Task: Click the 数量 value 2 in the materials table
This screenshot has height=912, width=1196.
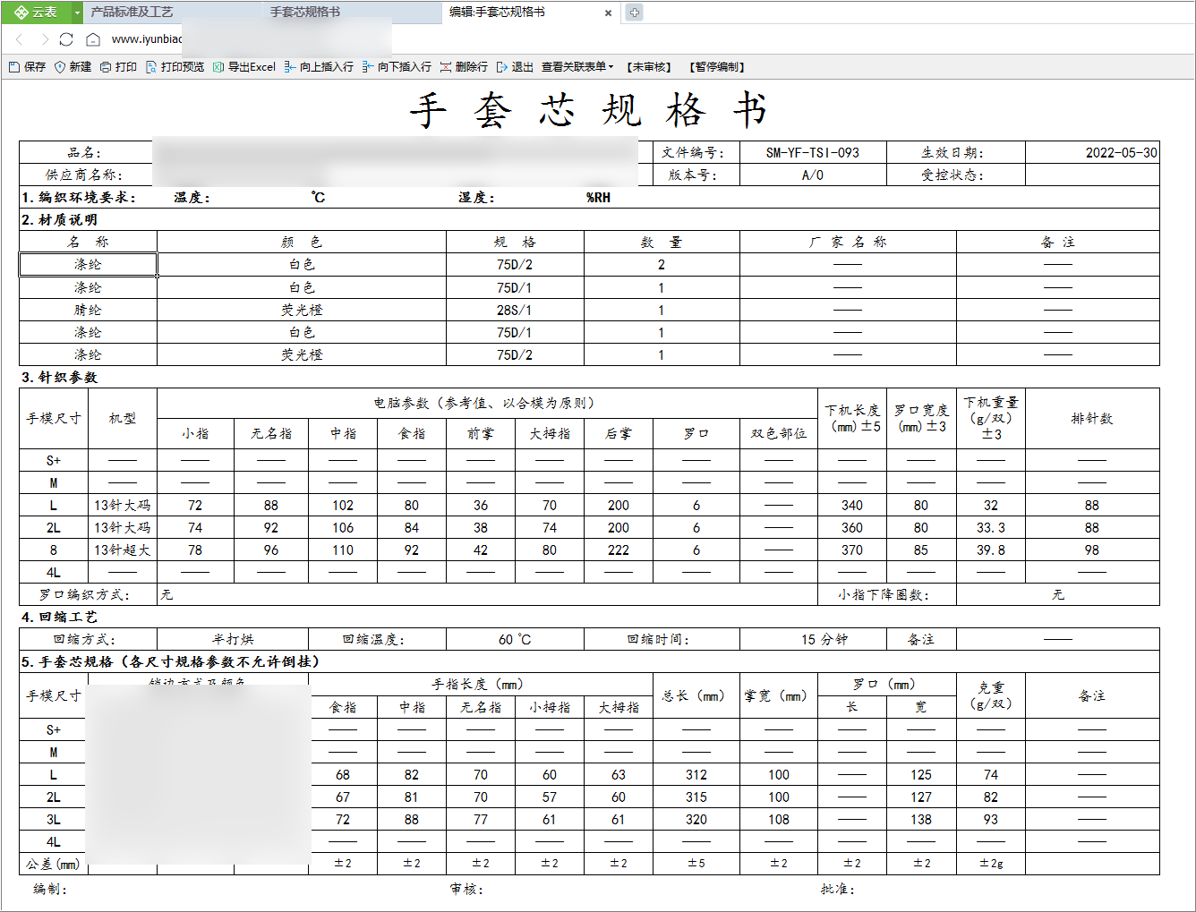Action: 662,265
